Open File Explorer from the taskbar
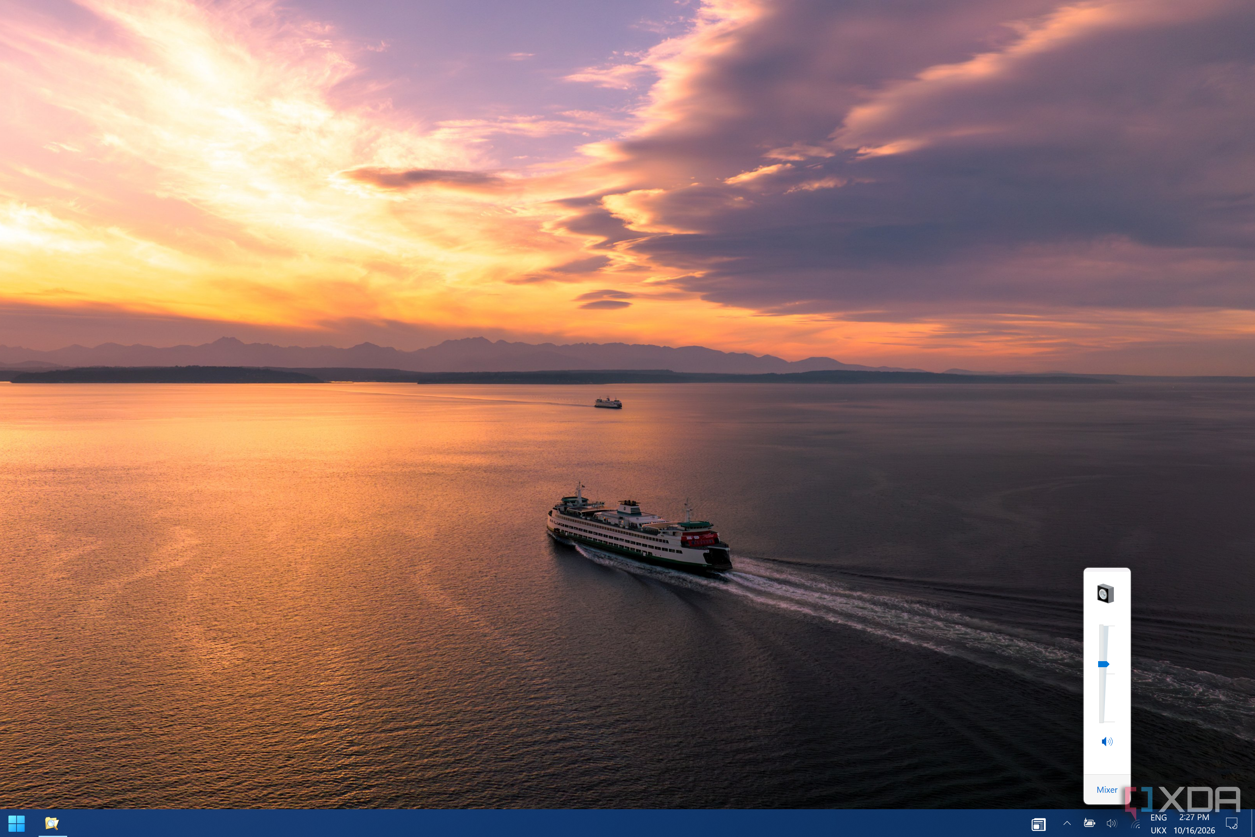Image resolution: width=1255 pixels, height=837 pixels. tap(52, 824)
